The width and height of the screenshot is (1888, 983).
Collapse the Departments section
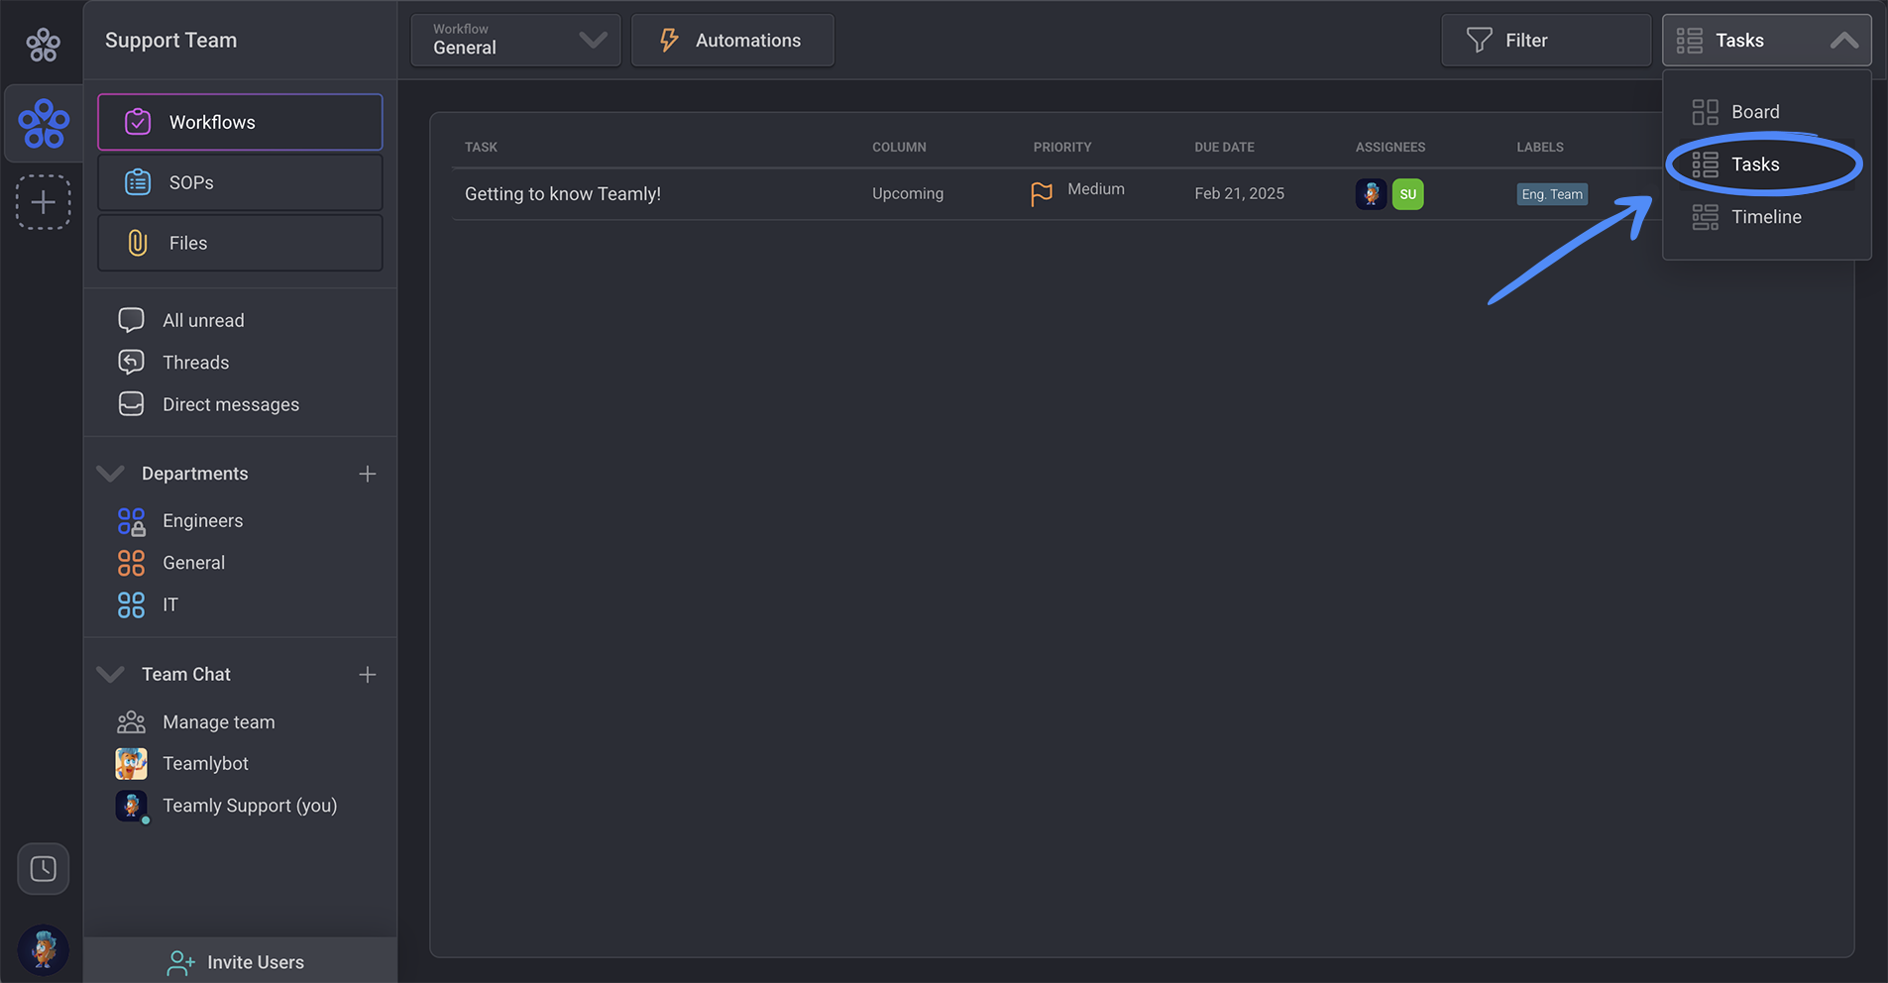pos(110,474)
